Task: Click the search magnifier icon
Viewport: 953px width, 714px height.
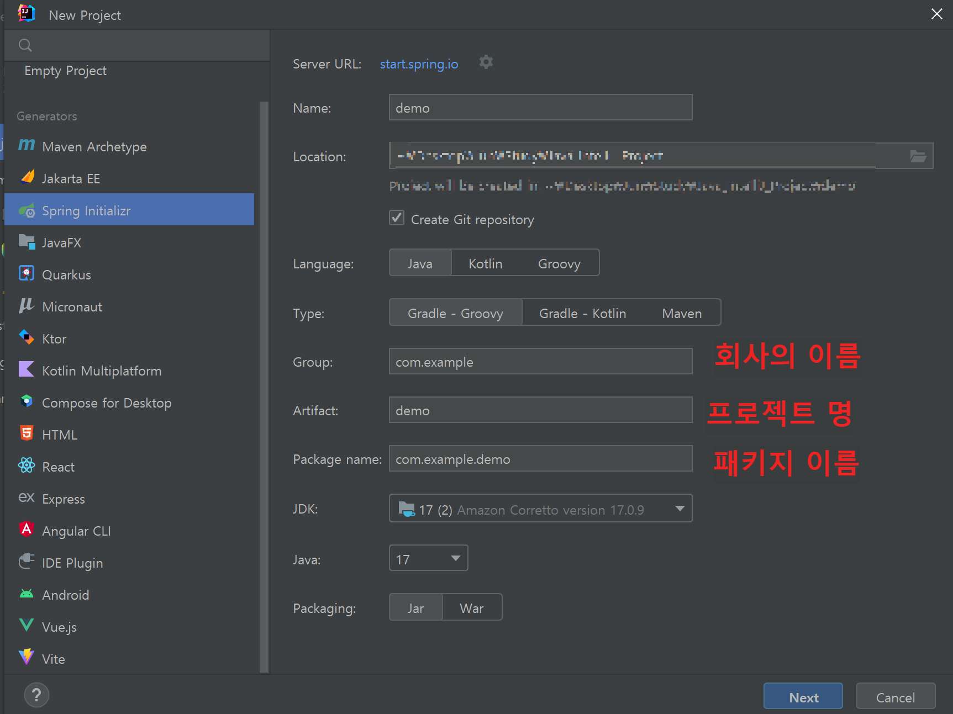Action: (25, 45)
